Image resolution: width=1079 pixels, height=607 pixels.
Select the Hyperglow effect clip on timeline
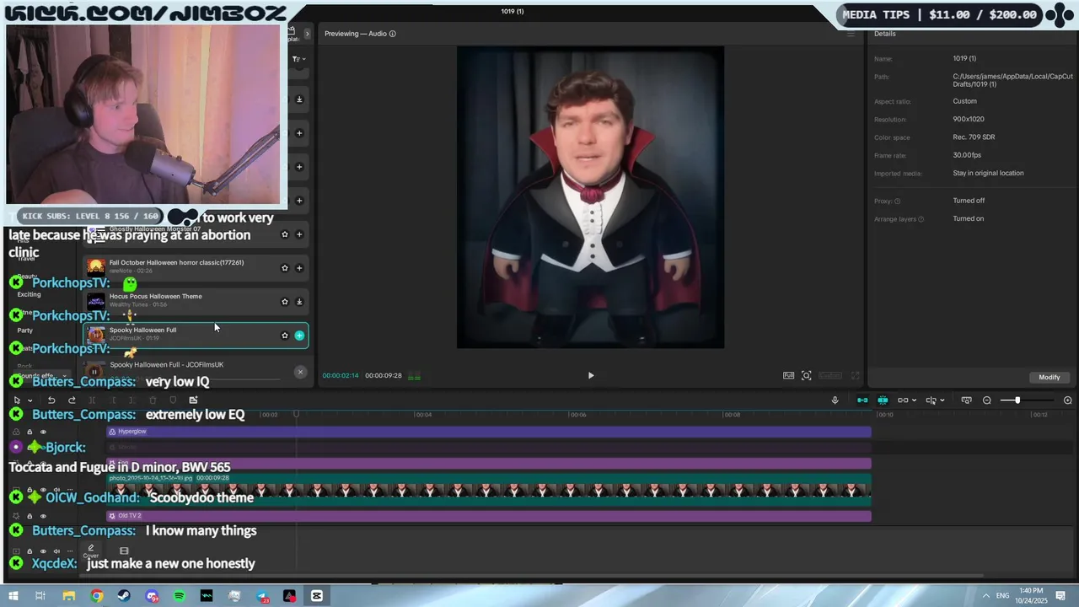click(x=489, y=432)
